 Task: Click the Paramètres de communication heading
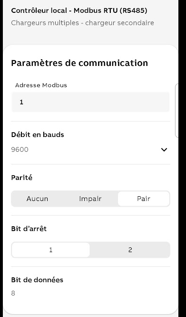[x=79, y=63]
